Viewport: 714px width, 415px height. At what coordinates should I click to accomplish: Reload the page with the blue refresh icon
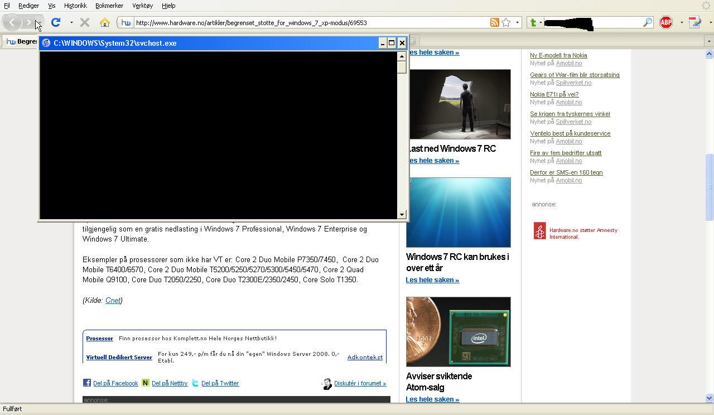tap(56, 22)
